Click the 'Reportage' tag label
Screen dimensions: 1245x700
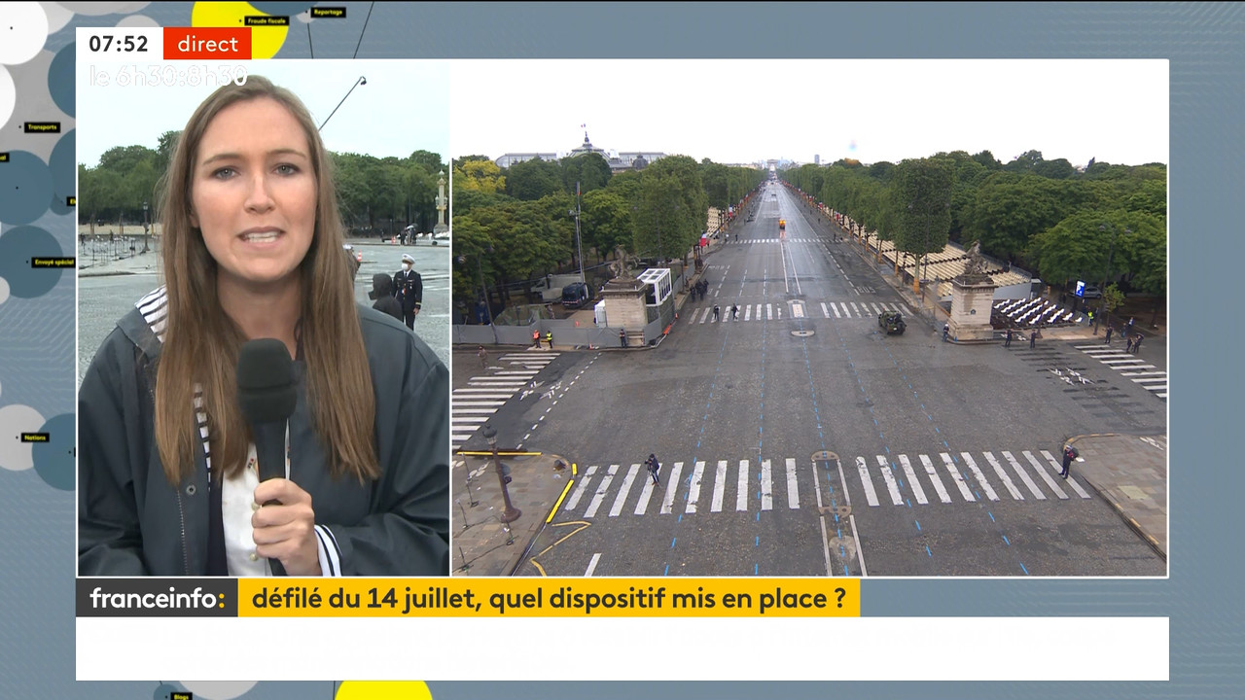[x=329, y=12]
